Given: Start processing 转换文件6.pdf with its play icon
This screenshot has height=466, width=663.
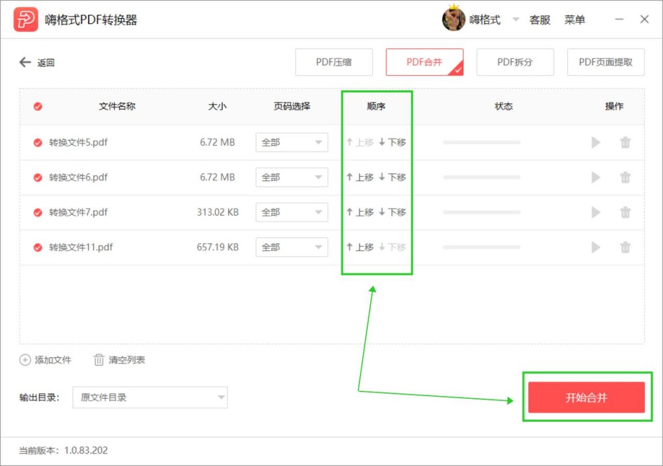Looking at the screenshot, I should click(x=596, y=177).
